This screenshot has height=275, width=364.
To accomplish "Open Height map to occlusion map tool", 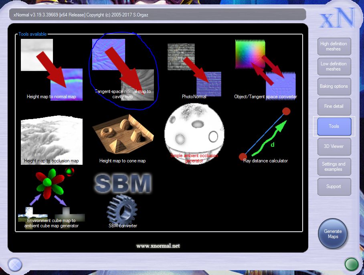I will pyautogui.click(x=52, y=140).
